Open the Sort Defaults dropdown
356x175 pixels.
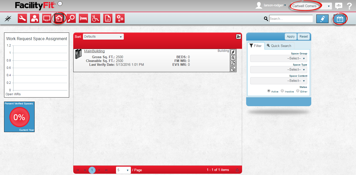click(103, 37)
